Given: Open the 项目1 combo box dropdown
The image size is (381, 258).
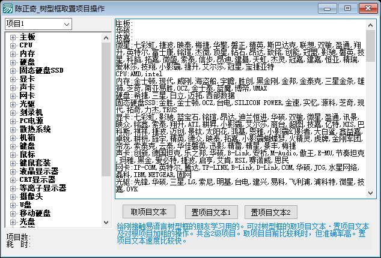Looking at the screenshot, I should click(66, 24).
